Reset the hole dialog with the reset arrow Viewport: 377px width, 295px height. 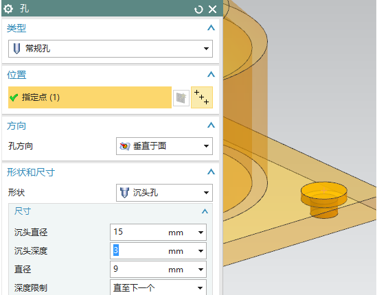tap(198, 10)
